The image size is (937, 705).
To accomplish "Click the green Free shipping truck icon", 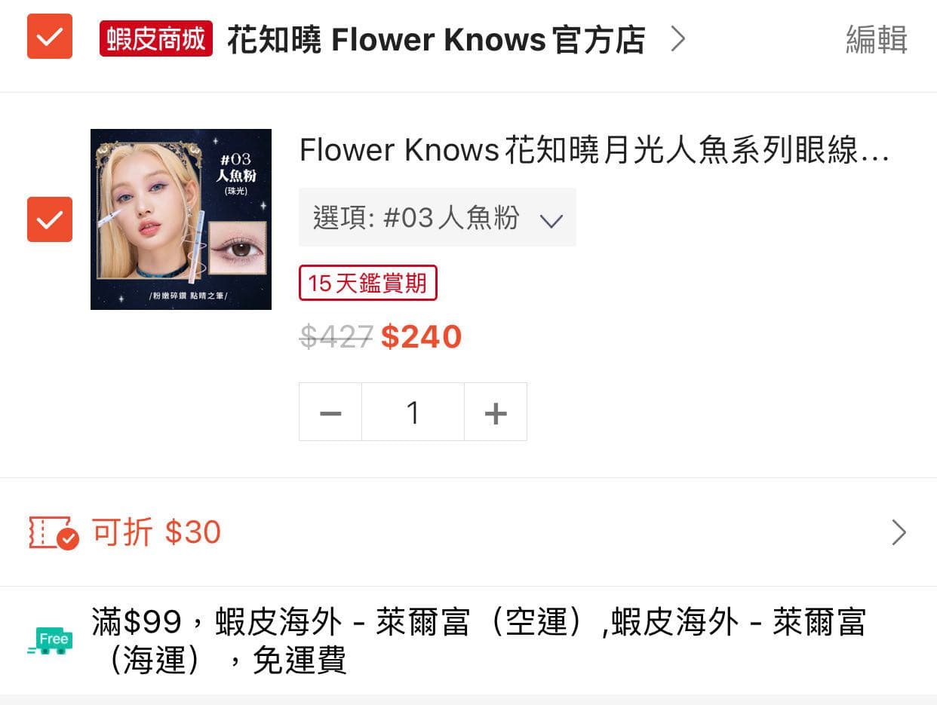I will click(x=51, y=641).
